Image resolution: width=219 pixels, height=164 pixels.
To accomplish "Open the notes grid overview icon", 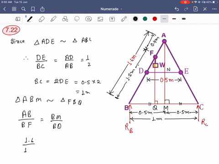I will pos(14,9).
